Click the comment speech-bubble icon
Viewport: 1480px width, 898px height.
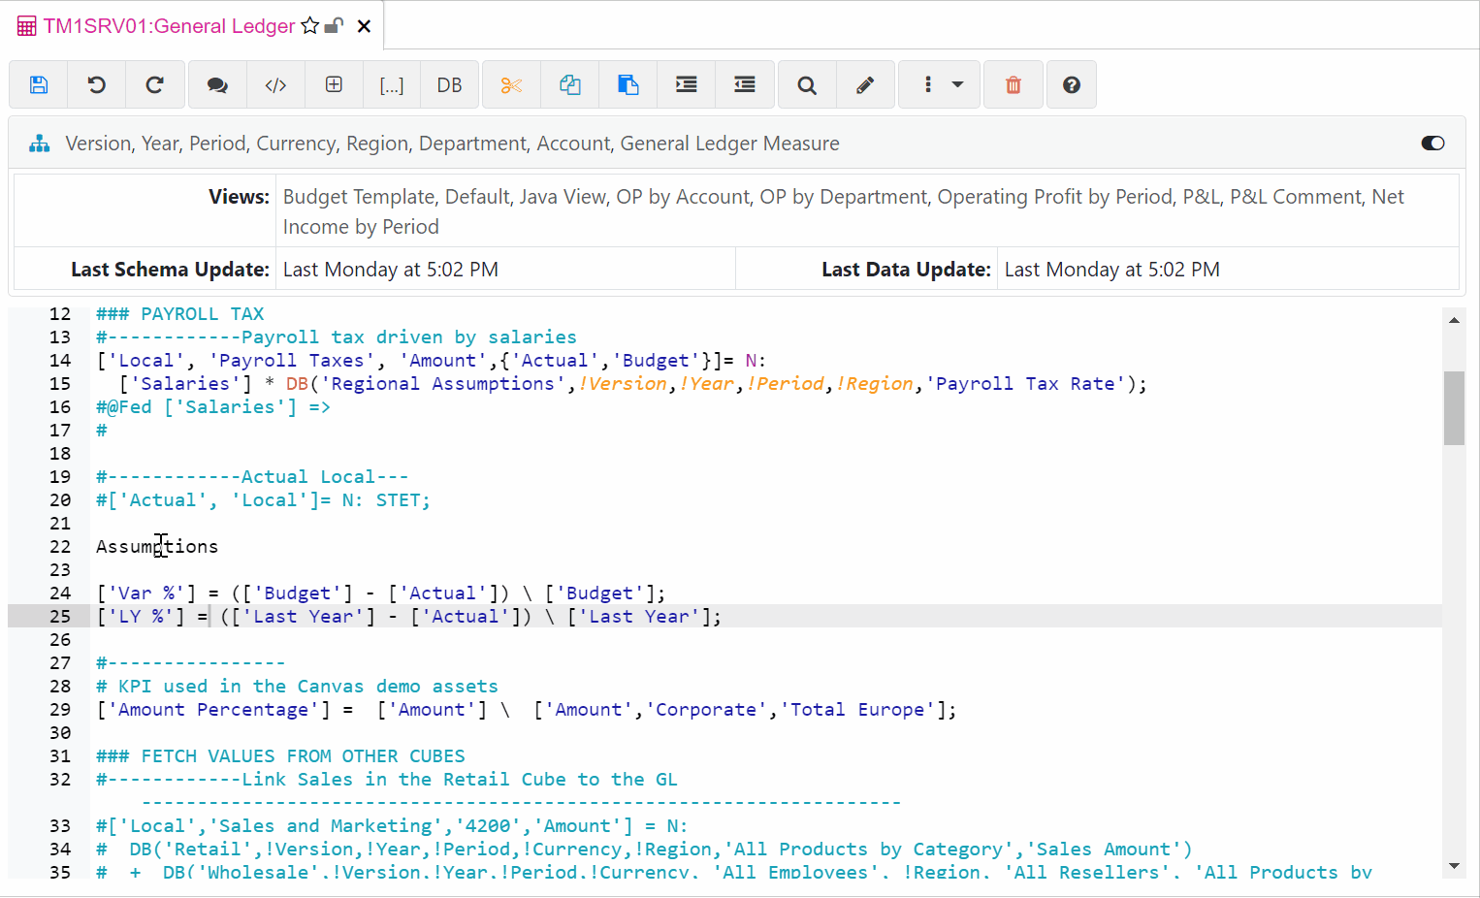(x=217, y=85)
